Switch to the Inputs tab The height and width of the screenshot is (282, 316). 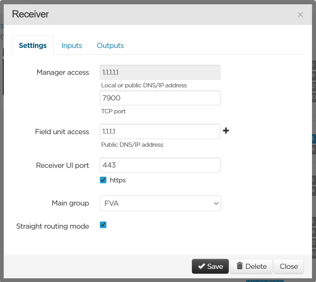pos(71,46)
